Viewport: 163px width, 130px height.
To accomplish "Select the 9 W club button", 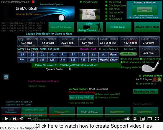I will pyautogui.click(x=93, y=60).
